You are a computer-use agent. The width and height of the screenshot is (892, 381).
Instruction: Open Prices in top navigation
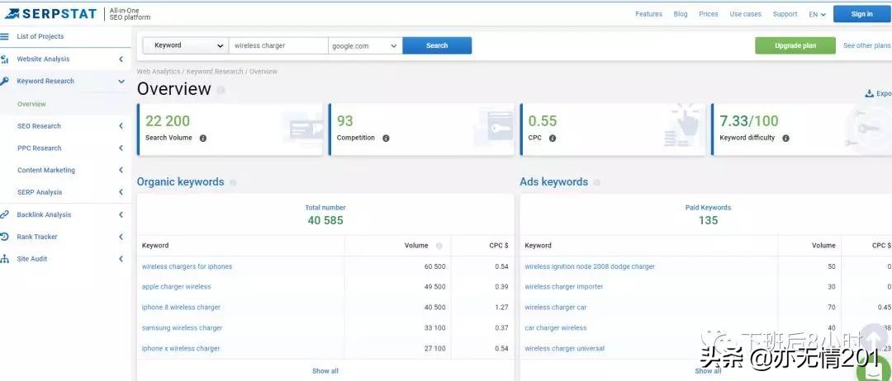pos(709,14)
